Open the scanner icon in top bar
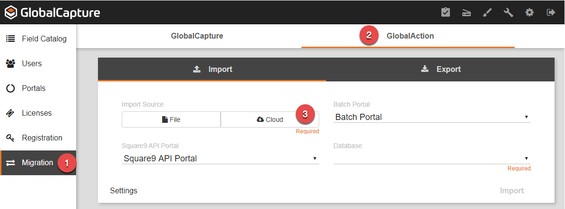Viewport: 565px width, 209px height. 467,12
